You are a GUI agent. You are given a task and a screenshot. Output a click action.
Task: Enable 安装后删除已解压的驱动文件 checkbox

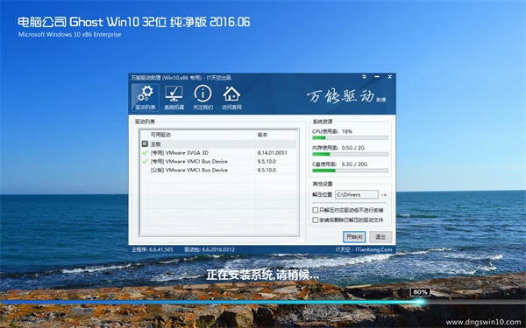click(315, 220)
